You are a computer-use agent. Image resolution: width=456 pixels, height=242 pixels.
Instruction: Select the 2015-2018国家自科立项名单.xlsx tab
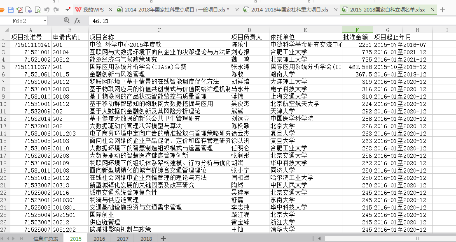point(387,10)
